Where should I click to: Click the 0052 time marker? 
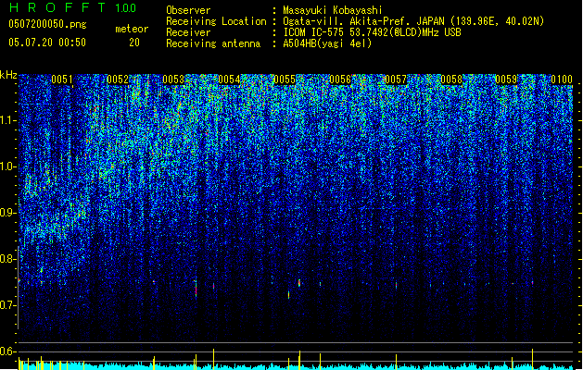click(118, 80)
